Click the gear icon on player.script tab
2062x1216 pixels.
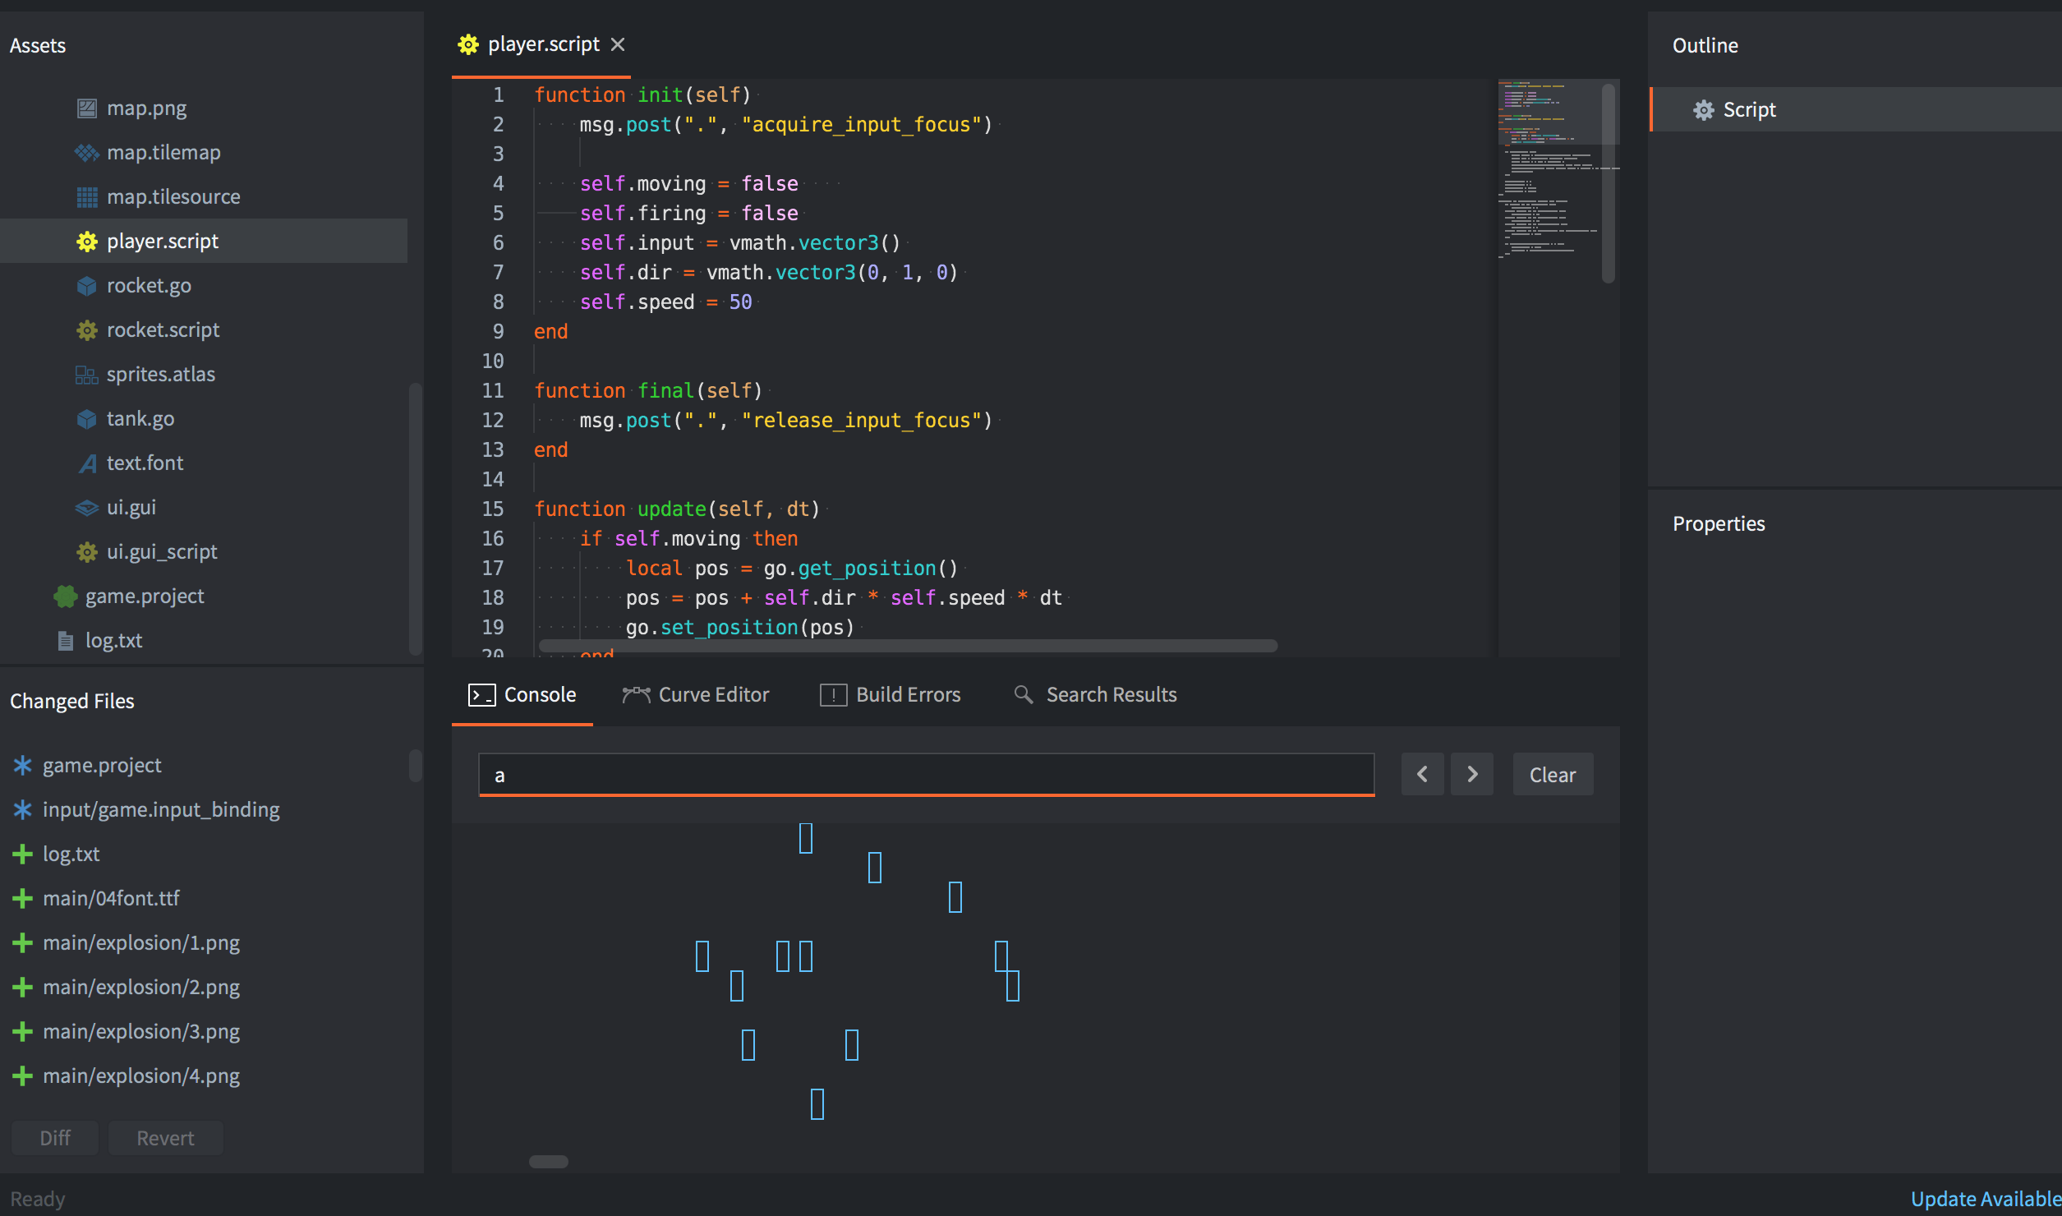468,44
